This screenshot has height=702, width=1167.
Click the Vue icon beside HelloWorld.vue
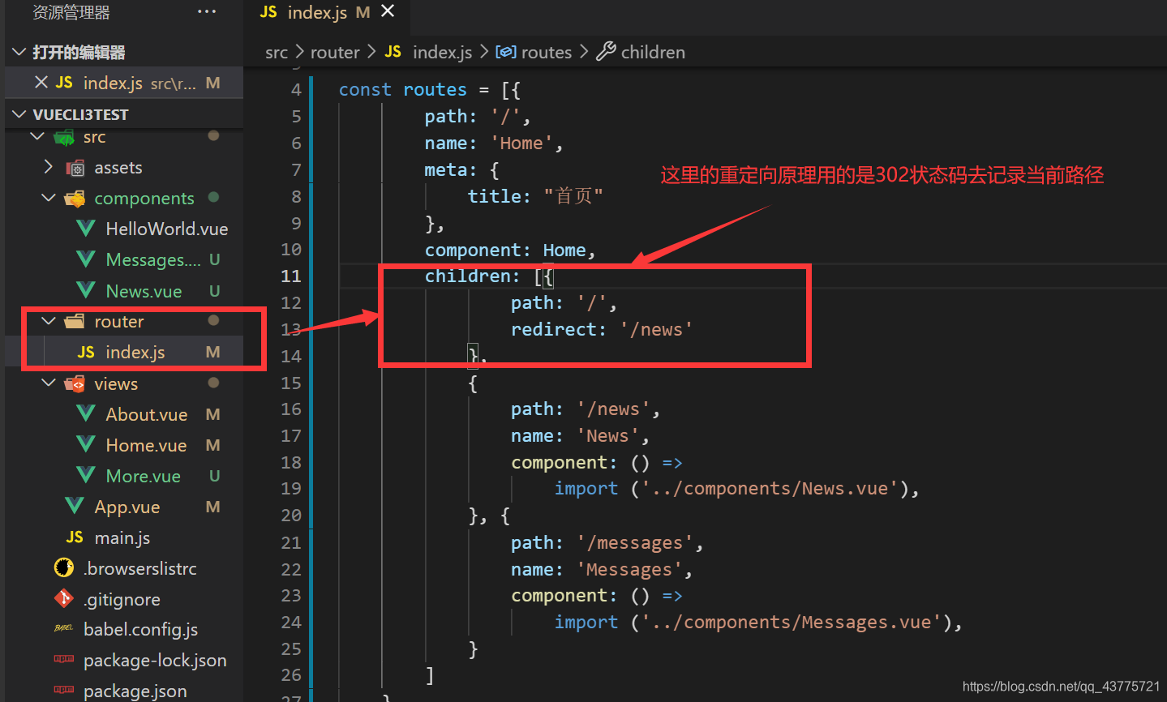tap(86, 229)
